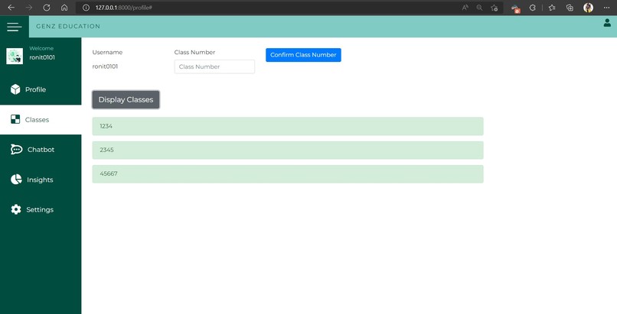Image resolution: width=617 pixels, height=314 pixels.
Task: Select class row 2345
Action: [x=288, y=150]
